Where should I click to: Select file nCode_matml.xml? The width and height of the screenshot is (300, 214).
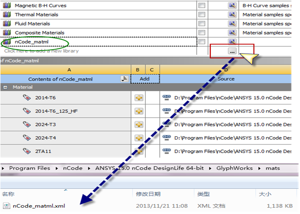coord(39,206)
